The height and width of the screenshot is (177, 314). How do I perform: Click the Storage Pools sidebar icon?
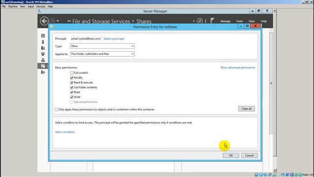(43, 54)
